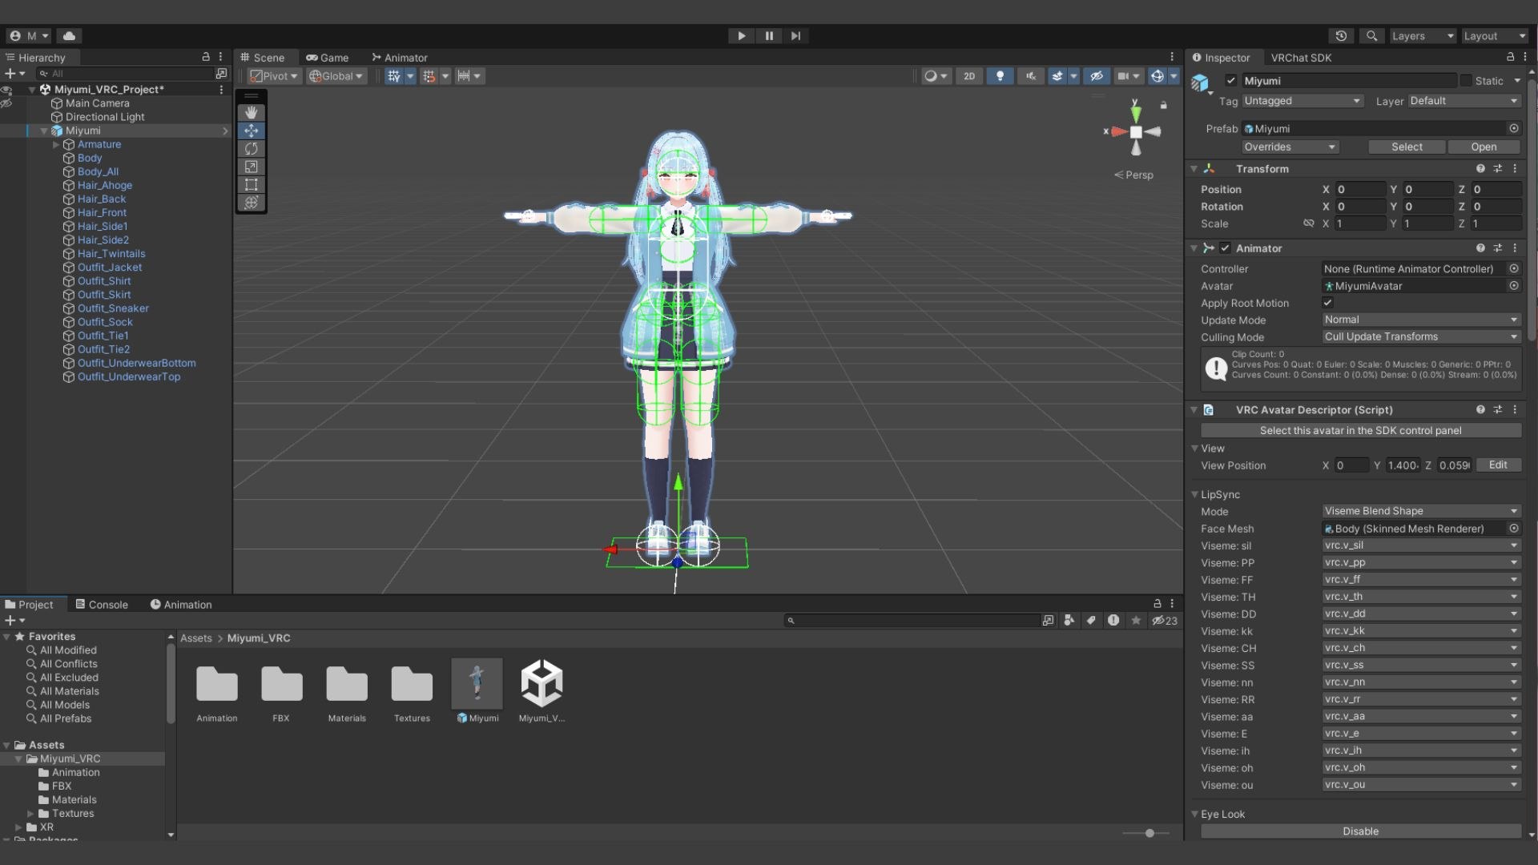Open LipSync Mode Viseme Blend Shape dropdown
Image resolution: width=1538 pixels, height=865 pixels.
pos(1421,511)
